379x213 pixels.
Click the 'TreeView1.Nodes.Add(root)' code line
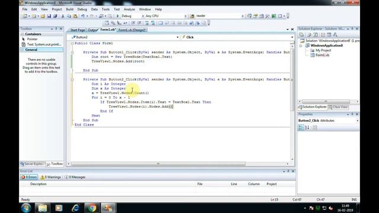click(x=118, y=62)
